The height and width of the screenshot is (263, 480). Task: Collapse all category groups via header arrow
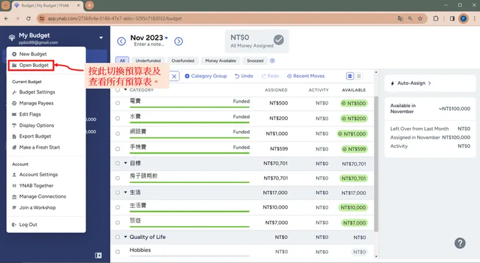(125, 90)
